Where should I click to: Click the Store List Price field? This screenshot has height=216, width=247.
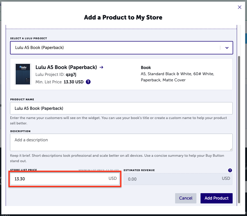pos(65,179)
